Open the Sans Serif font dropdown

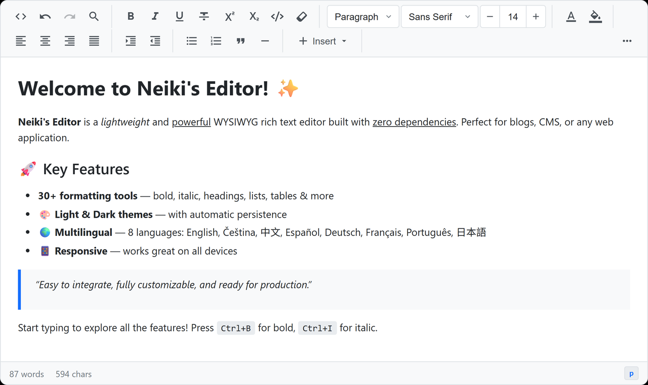click(439, 17)
